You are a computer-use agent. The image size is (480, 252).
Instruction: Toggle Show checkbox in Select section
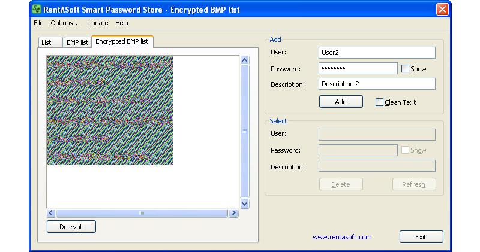click(405, 150)
